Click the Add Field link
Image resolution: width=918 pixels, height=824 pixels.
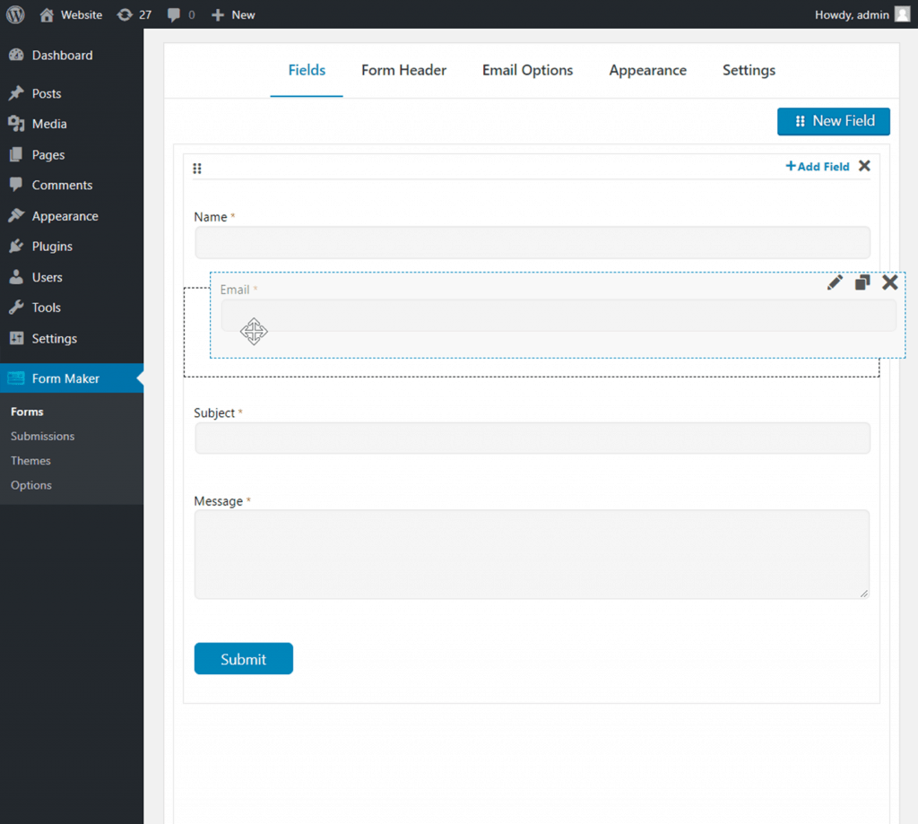coord(818,166)
